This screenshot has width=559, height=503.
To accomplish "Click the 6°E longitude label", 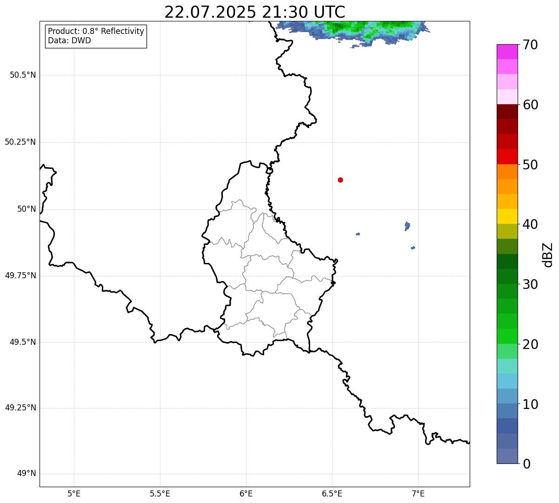I will coord(246,493).
